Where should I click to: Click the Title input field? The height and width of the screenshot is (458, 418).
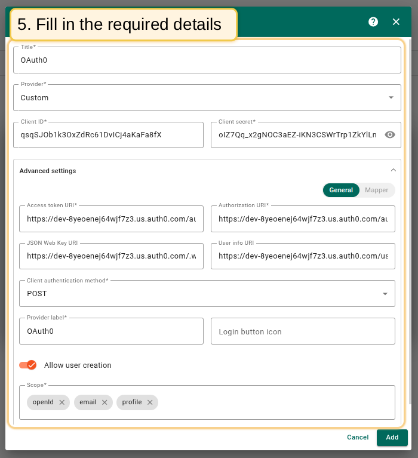click(207, 60)
